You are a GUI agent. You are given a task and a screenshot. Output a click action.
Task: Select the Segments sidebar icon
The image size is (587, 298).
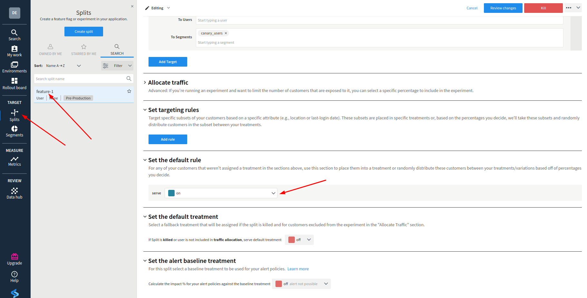(14, 131)
